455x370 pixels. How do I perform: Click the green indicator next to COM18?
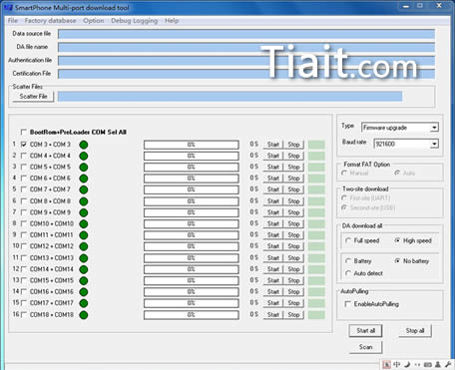(84, 315)
